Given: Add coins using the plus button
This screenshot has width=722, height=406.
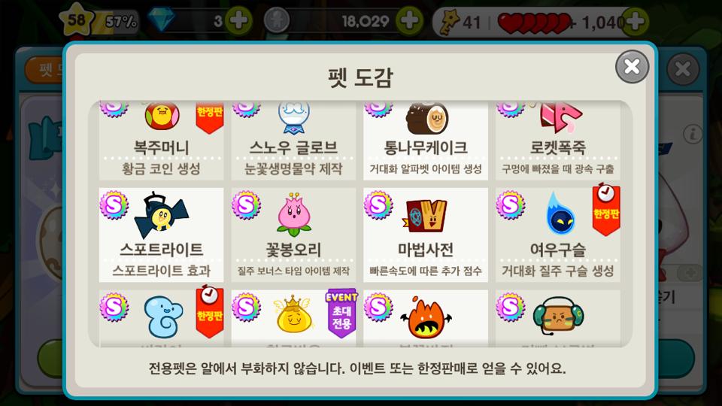Looking at the screenshot, I should click(409, 21).
